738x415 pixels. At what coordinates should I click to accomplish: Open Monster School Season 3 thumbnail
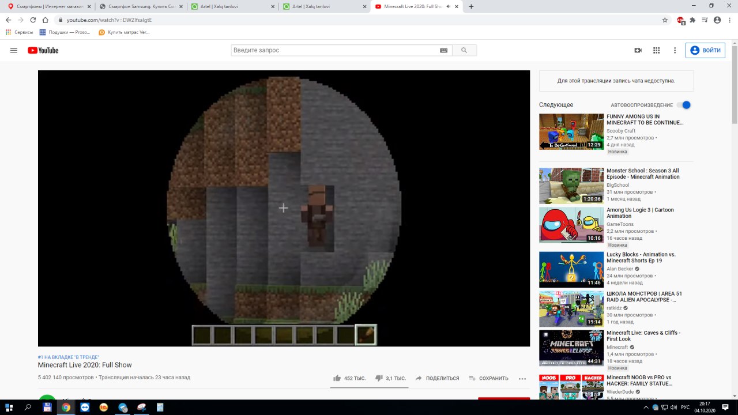[571, 186]
